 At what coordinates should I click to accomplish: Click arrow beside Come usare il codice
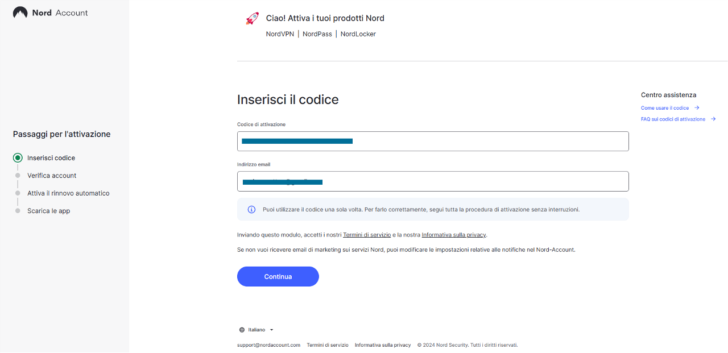pyautogui.click(x=697, y=108)
